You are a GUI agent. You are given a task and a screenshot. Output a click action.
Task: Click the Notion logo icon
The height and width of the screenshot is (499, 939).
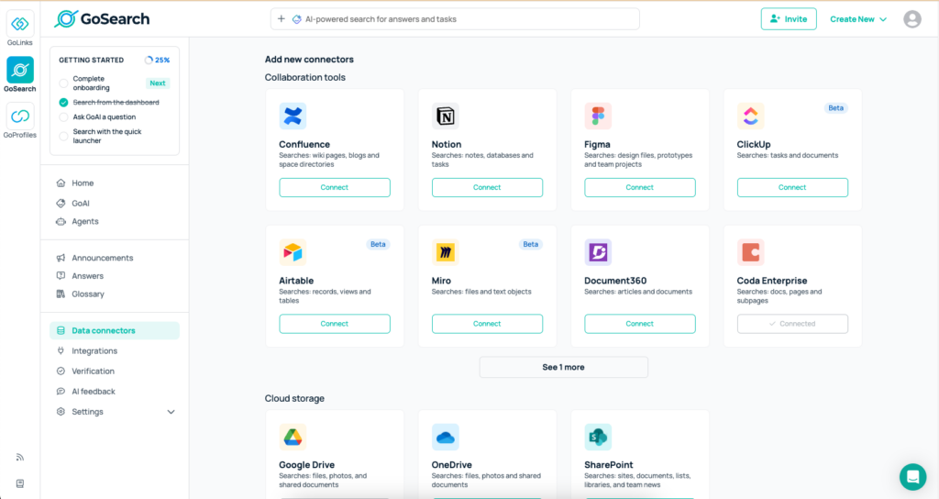coord(445,116)
